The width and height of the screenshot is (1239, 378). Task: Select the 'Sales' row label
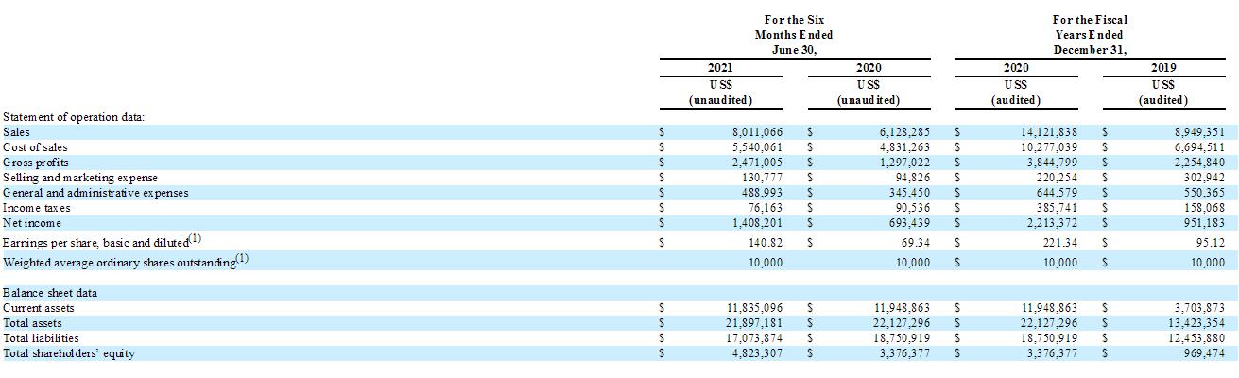pyautogui.click(x=16, y=132)
